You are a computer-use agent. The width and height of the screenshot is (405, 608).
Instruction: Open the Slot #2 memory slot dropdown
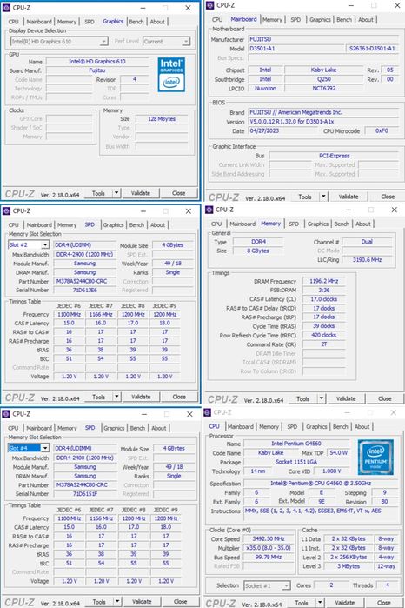pos(29,245)
